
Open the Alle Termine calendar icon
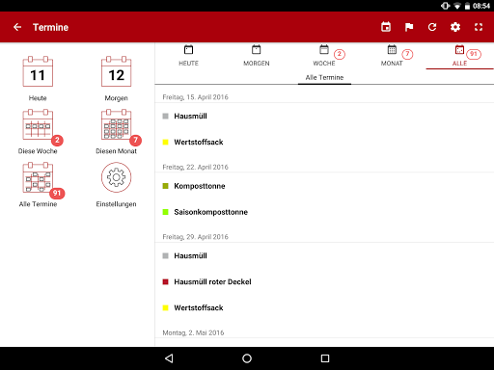pyautogui.click(x=38, y=177)
